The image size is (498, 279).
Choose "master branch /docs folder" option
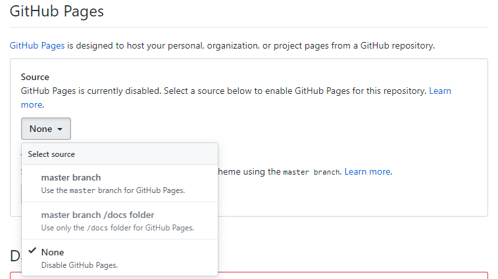97,215
